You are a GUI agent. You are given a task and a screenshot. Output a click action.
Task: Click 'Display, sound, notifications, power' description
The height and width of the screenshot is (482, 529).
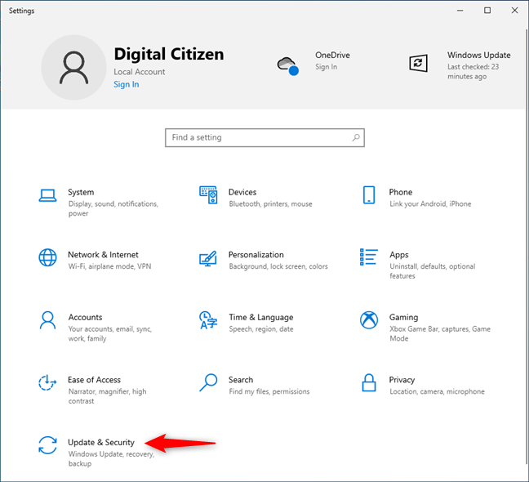(x=113, y=208)
